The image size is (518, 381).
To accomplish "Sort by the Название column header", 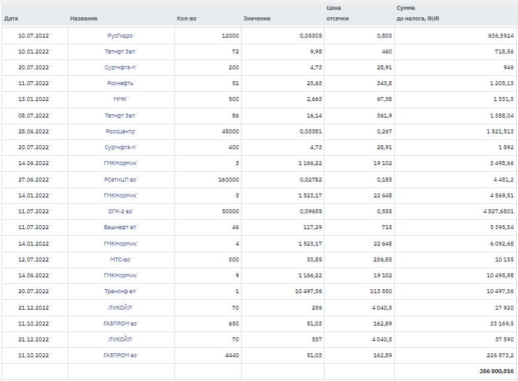I will pos(83,18).
